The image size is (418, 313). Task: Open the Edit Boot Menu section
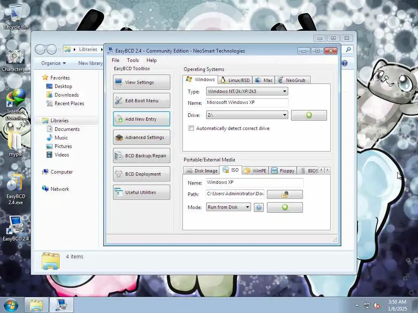(x=142, y=100)
